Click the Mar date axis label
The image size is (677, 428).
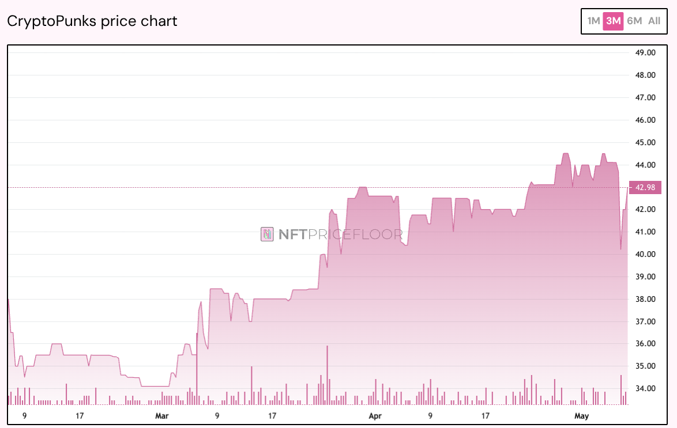(x=162, y=416)
